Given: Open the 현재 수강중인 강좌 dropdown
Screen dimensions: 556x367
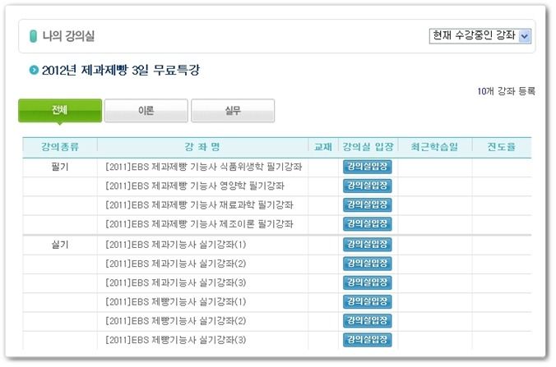Looking at the screenshot, I should [x=480, y=36].
